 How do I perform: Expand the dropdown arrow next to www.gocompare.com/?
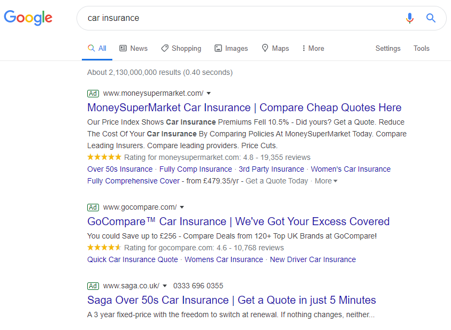coord(182,208)
